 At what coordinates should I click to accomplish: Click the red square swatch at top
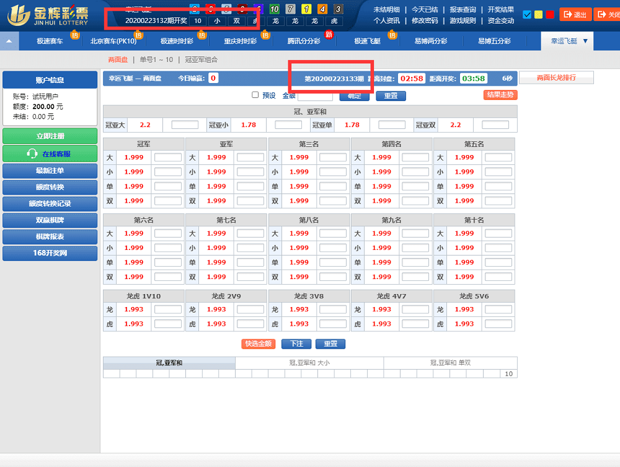549,14
